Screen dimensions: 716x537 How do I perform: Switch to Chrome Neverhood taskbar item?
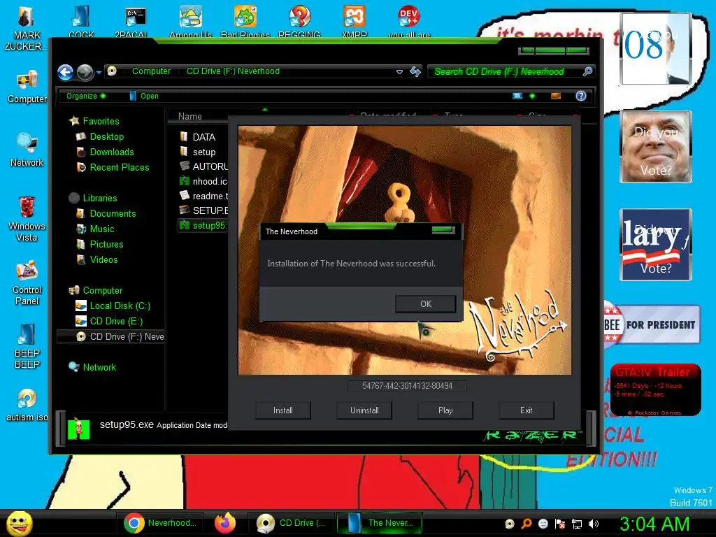point(161,523)
